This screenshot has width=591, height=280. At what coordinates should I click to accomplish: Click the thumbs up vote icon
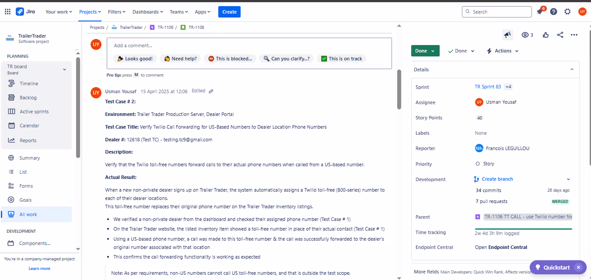[546, 35]
